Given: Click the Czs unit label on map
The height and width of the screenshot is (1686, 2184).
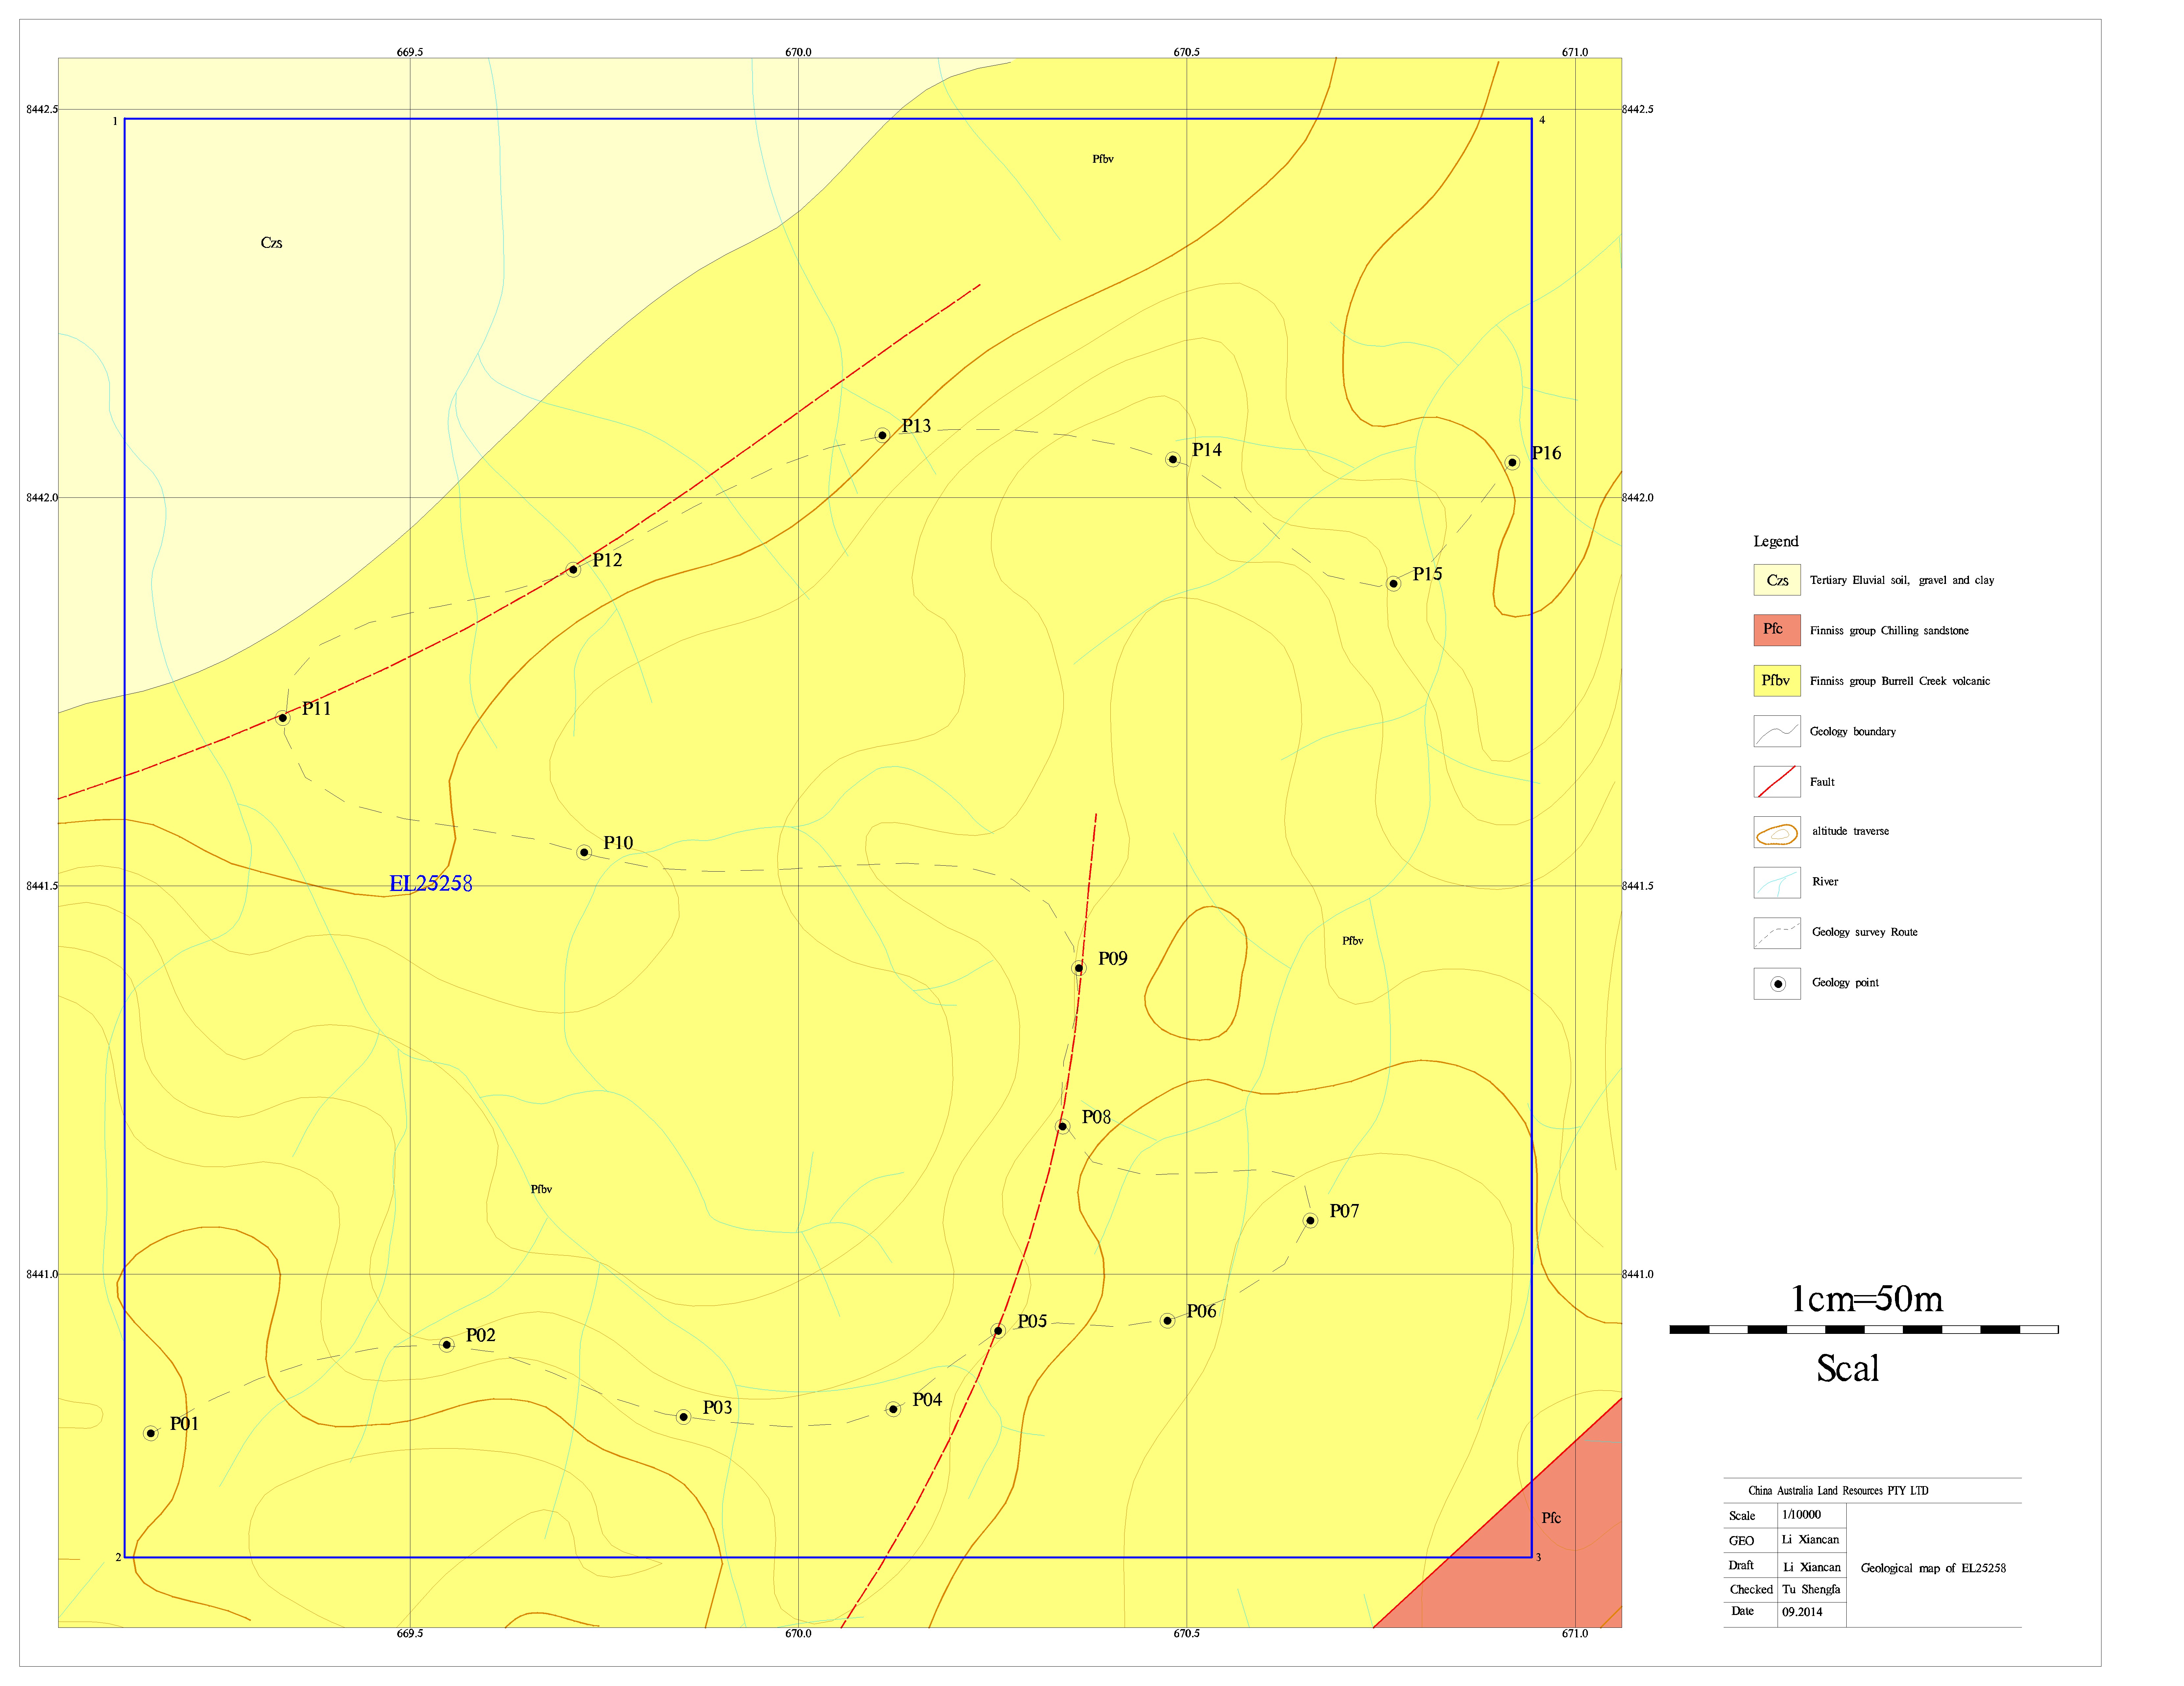Looking at the screenshot, I should pos(272,243).
